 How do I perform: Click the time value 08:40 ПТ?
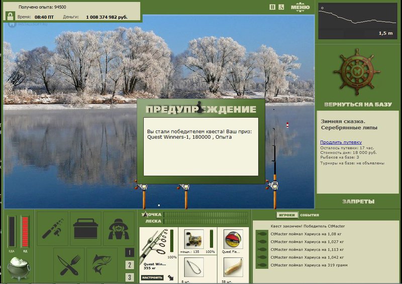[44, 17]
